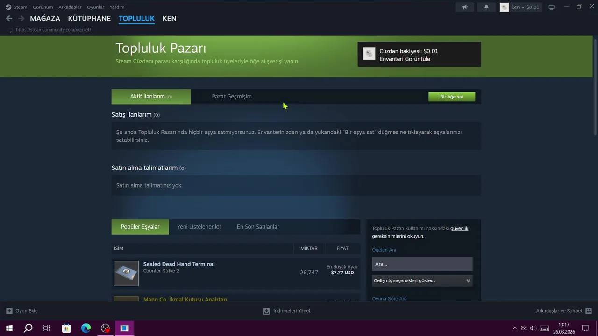This screenshot has height=336, width=598.
Task: Click the network tray icon
Action: click(x=524, y=328)
